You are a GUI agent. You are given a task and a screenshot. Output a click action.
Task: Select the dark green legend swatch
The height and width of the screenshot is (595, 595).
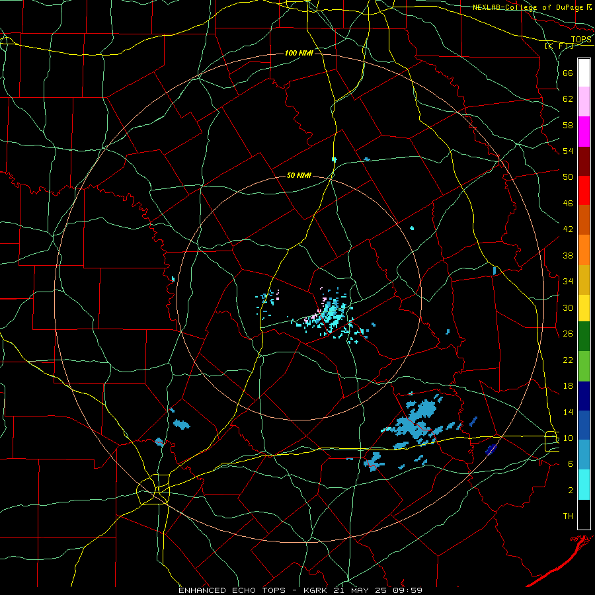click(x=584, y=337)
